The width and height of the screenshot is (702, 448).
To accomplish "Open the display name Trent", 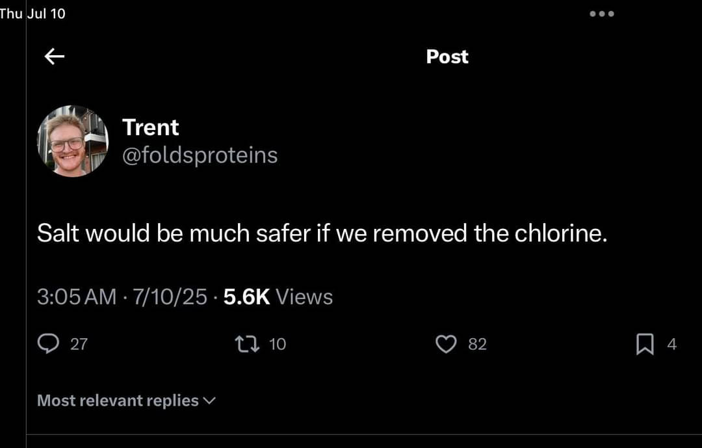I will [150, 127].
